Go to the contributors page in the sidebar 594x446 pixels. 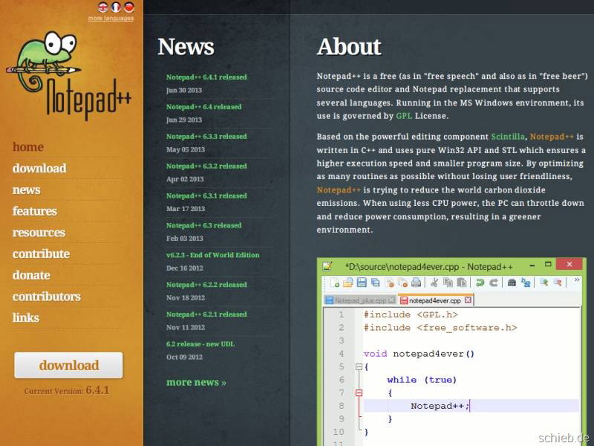46,297
